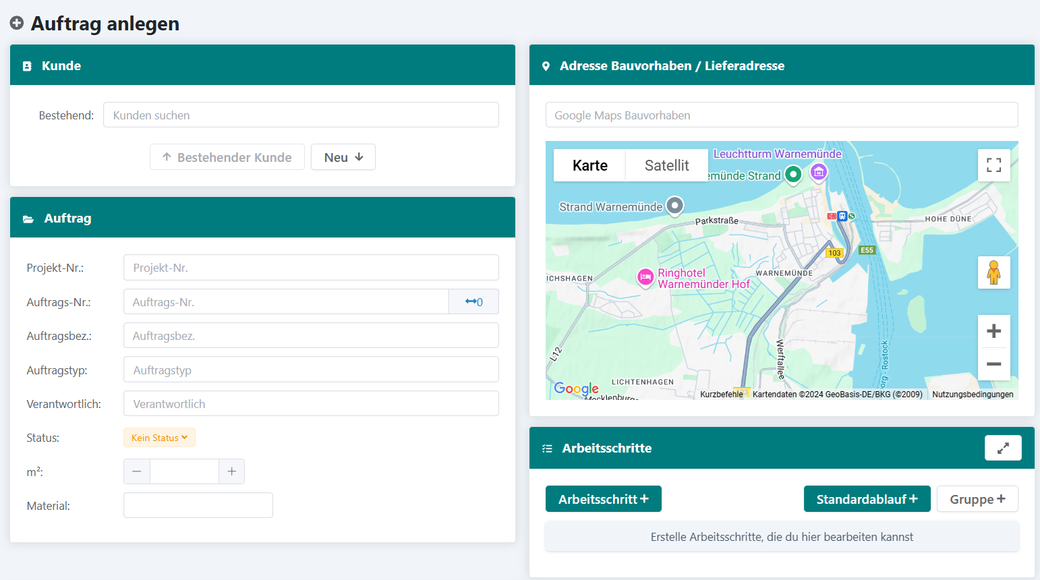This screenshot has width=1040, height=580.
Task: Zoom out on the map
Action: 993,364
